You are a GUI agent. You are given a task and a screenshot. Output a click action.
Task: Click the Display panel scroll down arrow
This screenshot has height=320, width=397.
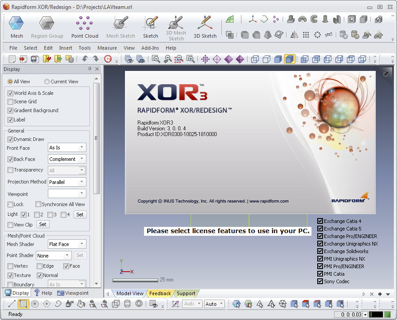[x=96, y=284]
